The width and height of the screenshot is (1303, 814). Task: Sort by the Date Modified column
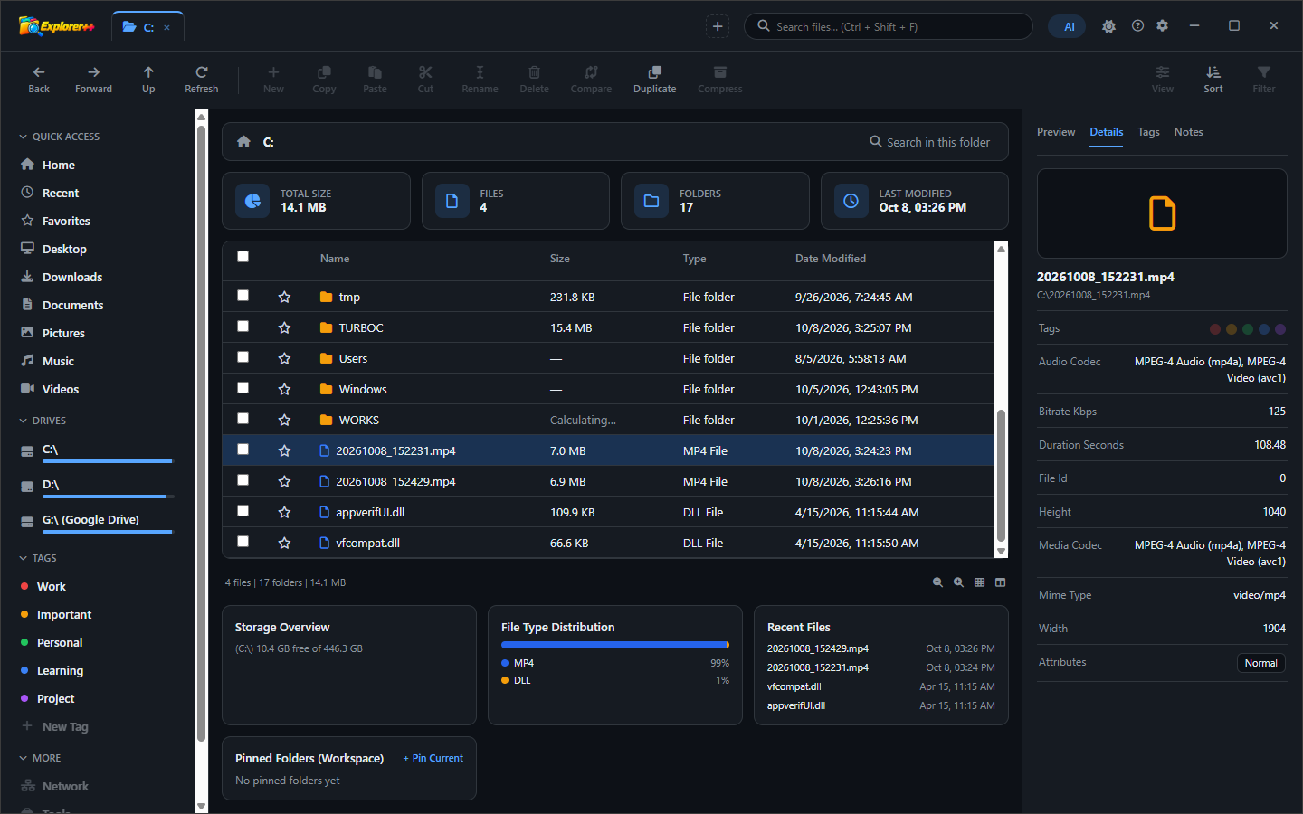(x=831, y=259)
